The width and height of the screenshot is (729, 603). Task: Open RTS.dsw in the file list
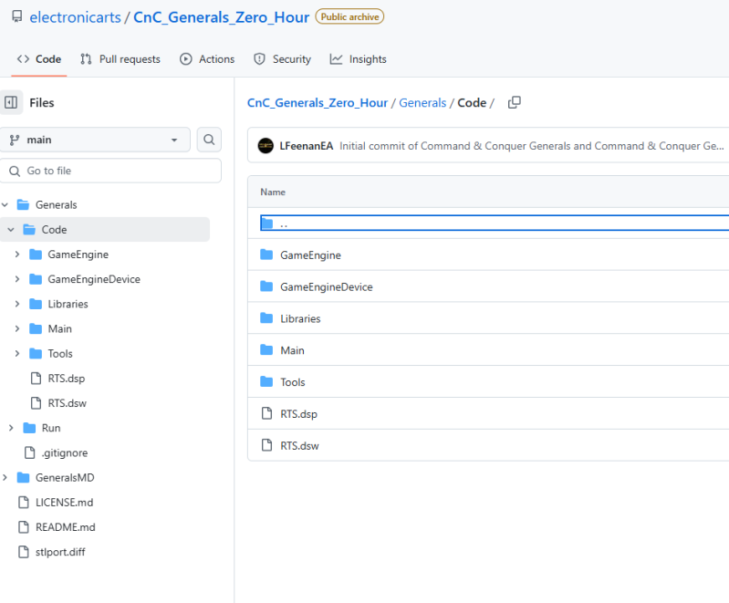click(300, 446)
